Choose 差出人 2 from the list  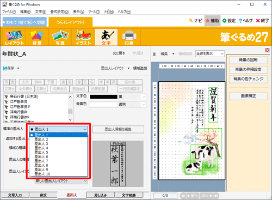pos(58,140)
